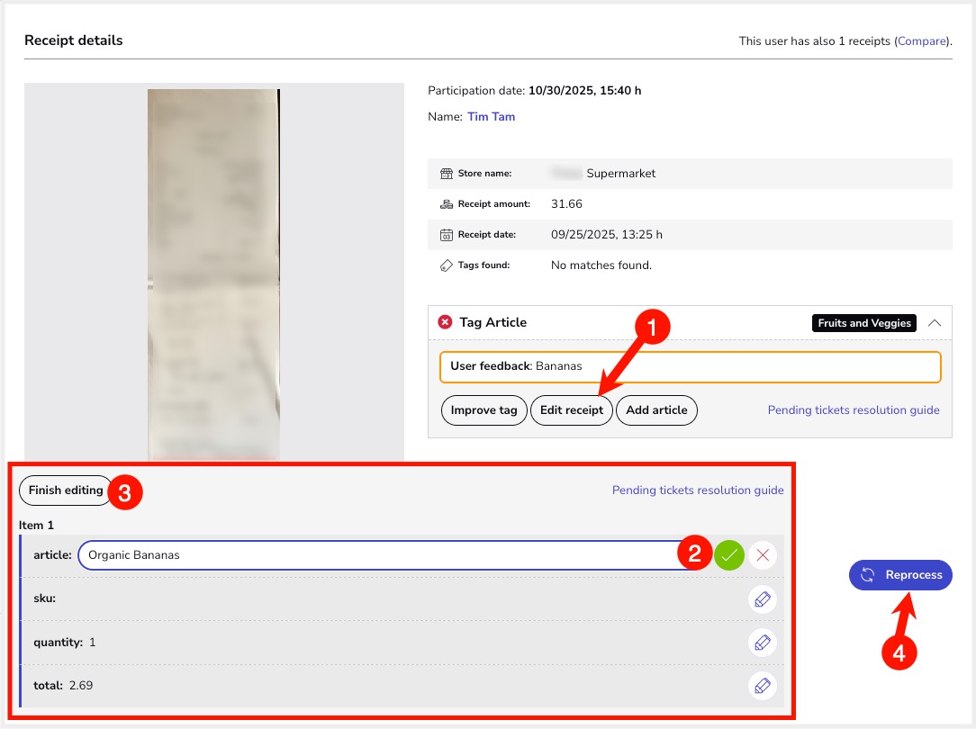Screen dimensions: 976x729
Task: Open resolution guide link beside Finish editing
Action: (698, 490)
